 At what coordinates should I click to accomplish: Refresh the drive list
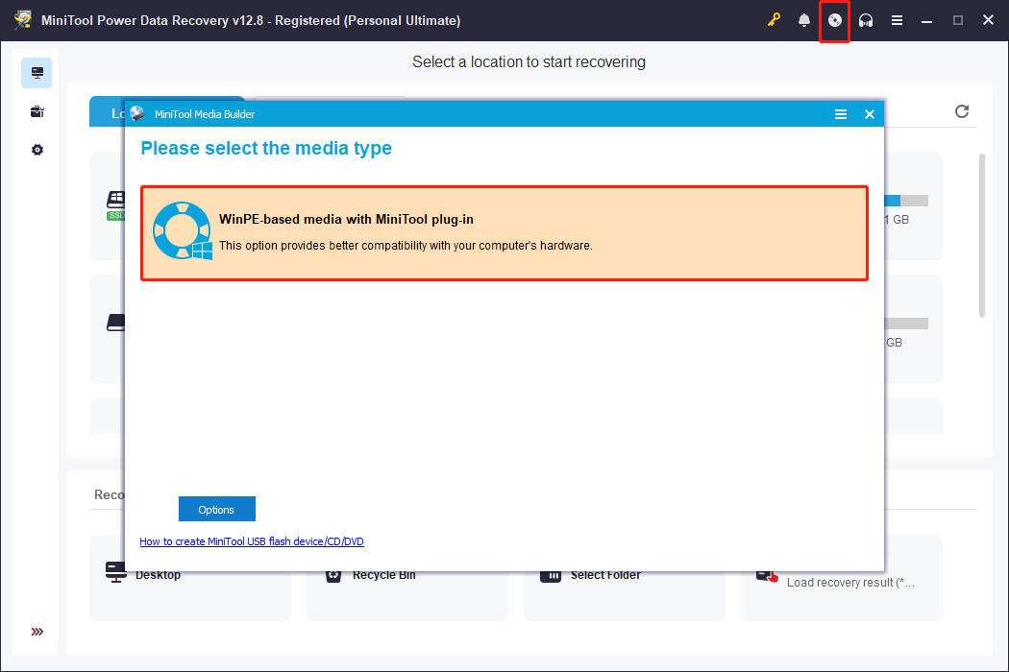click(962, 111)
